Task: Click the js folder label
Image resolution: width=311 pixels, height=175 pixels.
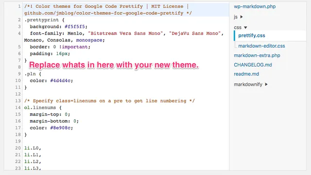Action: click(235, 17)
